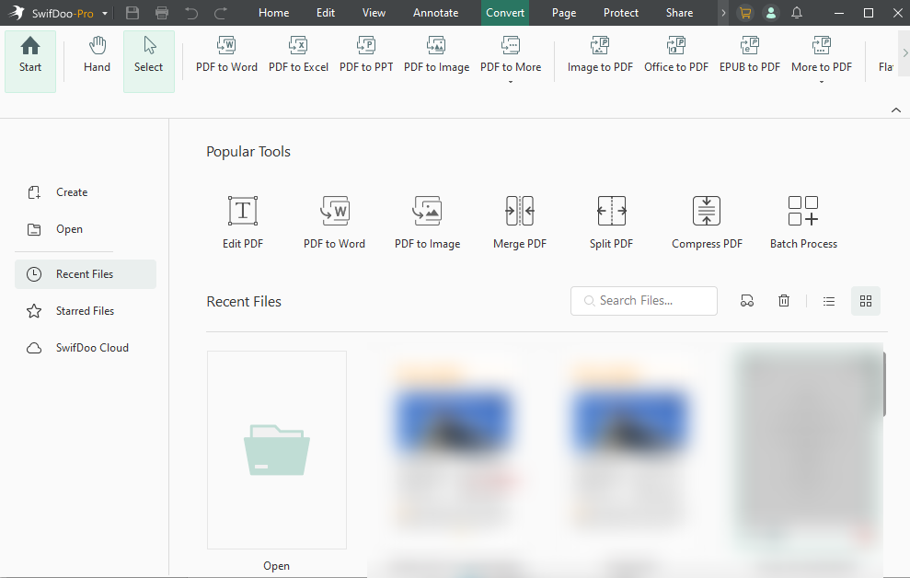Select the PDF to PPT tool
Screen dimensions: 910x578
point(366,55)
